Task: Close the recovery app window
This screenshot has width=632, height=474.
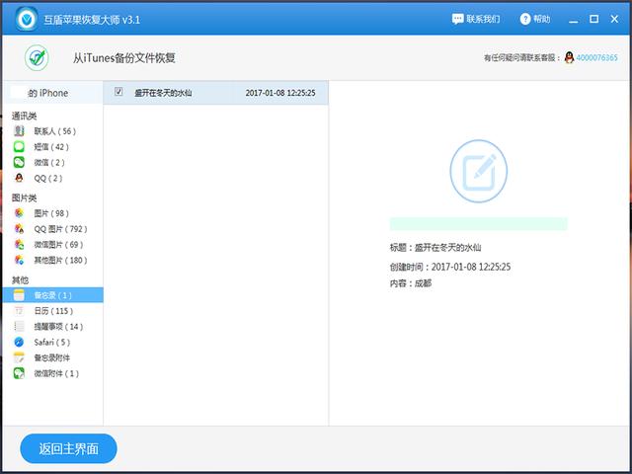Action: pos(614,19)
